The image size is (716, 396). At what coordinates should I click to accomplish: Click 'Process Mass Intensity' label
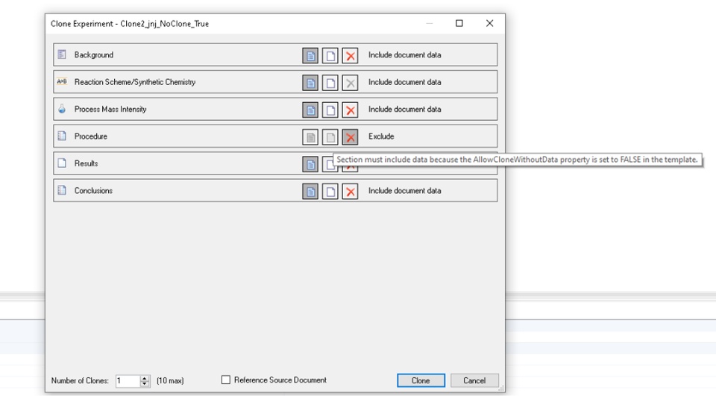[x=110, y=109]
